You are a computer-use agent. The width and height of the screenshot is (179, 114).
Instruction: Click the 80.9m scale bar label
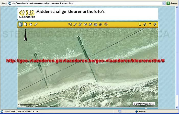(35, 105)
